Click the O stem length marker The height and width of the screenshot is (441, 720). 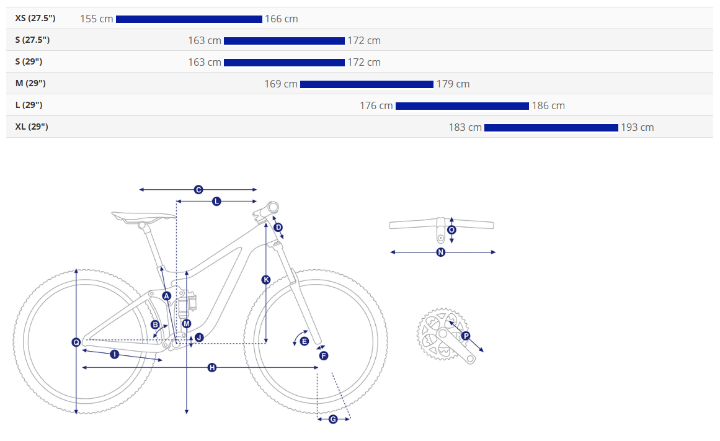tap(451, 229)
